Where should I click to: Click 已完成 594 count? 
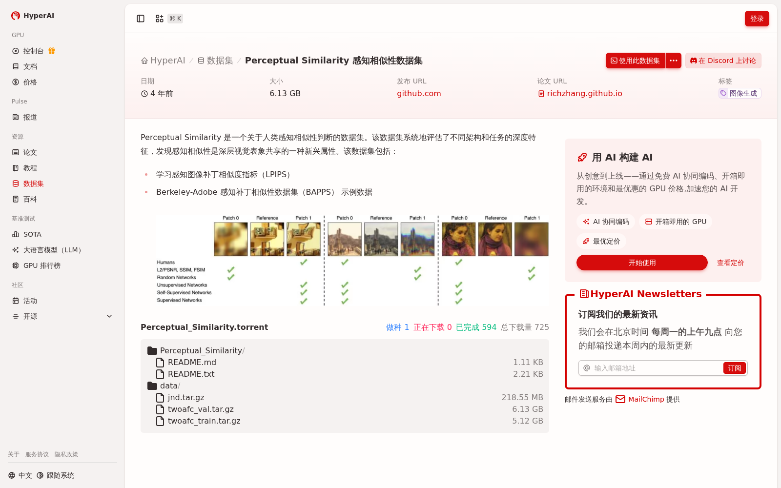[476, 327]
